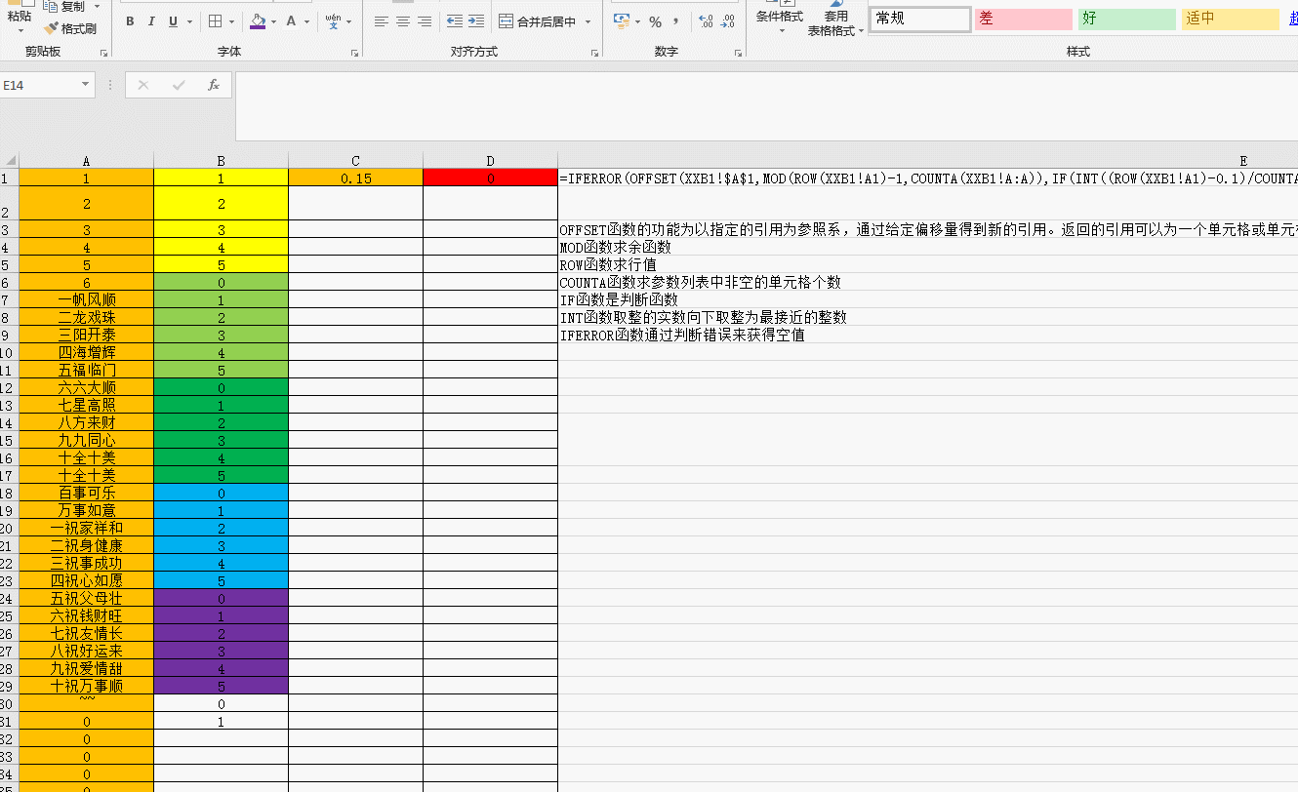Viewport: 1298px width, 792px height.
Task: Increase decimal places
Action: click(706, 21)
